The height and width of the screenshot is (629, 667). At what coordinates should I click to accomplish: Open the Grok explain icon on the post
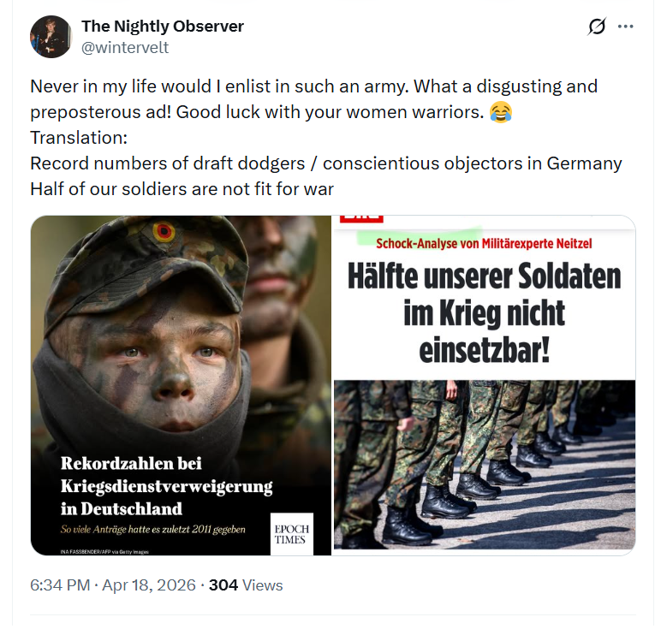click(x=597, y=27)
